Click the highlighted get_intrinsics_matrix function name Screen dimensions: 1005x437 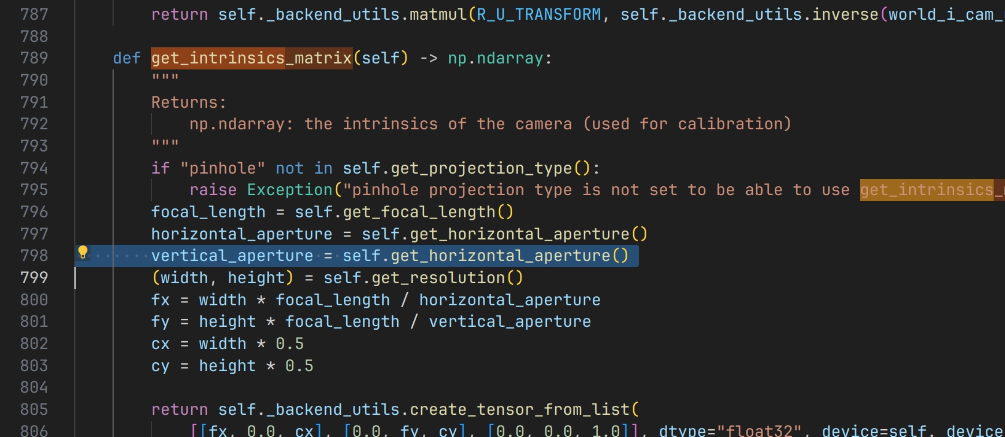click(251, 58)
